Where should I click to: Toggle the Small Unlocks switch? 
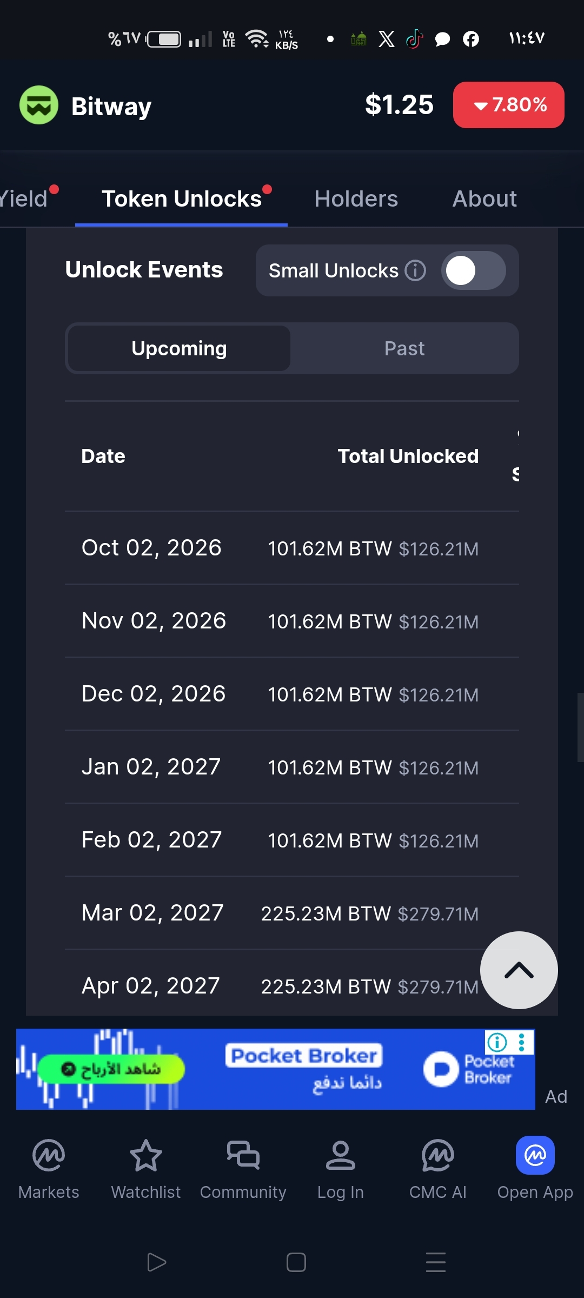pos(474,270)
